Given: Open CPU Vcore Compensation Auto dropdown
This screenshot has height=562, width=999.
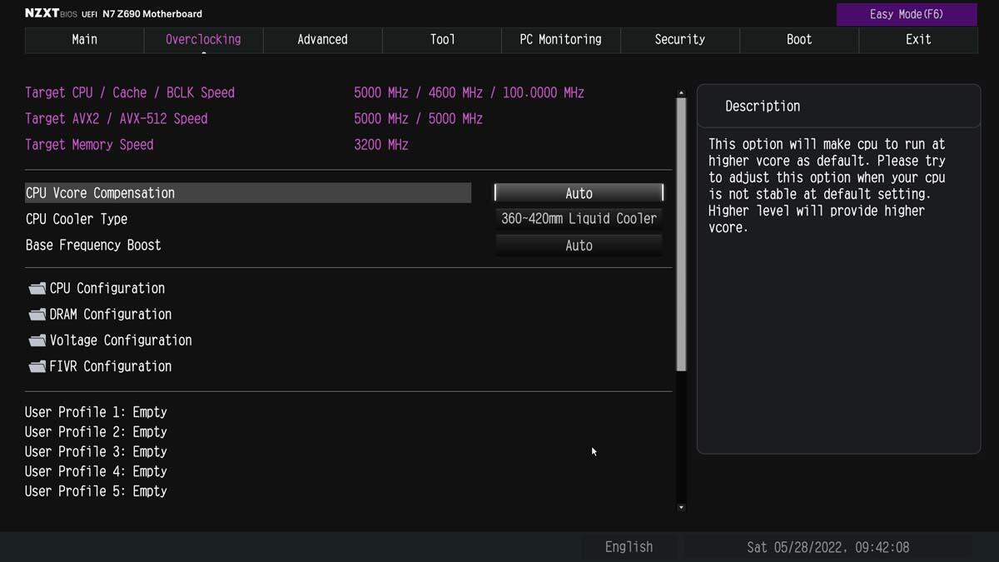Looking at the screenshot, I should coord(579,193).
